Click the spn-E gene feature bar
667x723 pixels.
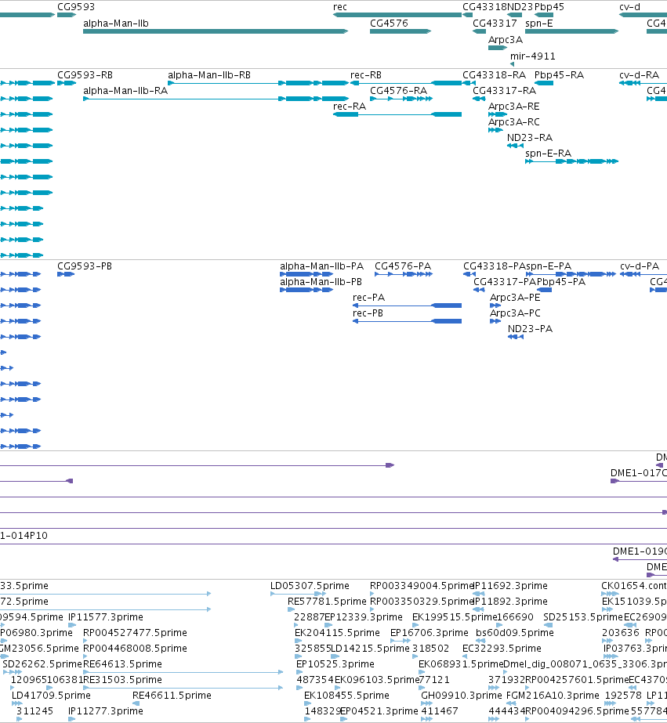pyautogui.click(x=571, y=31)
